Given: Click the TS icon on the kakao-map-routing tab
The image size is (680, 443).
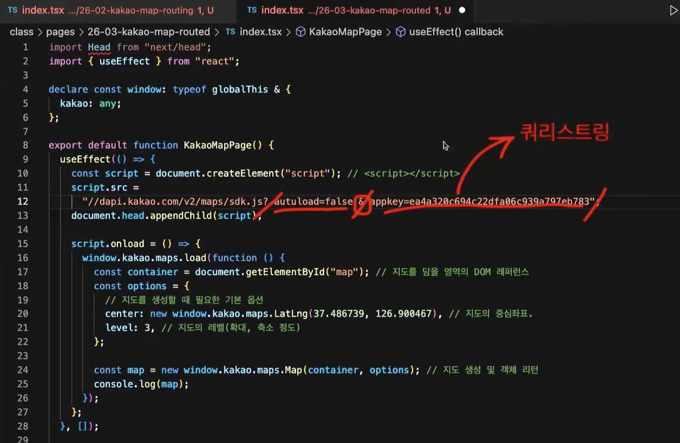Looking at the screenshot, I should (x=12, y=10).
